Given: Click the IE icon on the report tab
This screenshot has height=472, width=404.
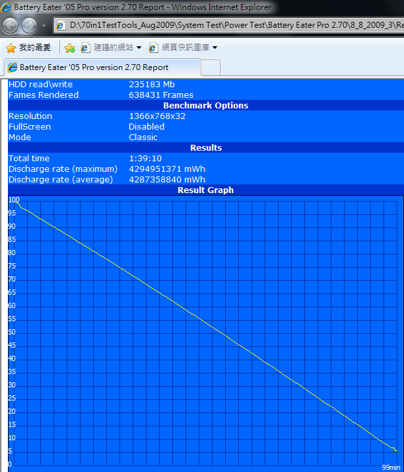Looking at the screenshot, I should (x=12, y=67).
